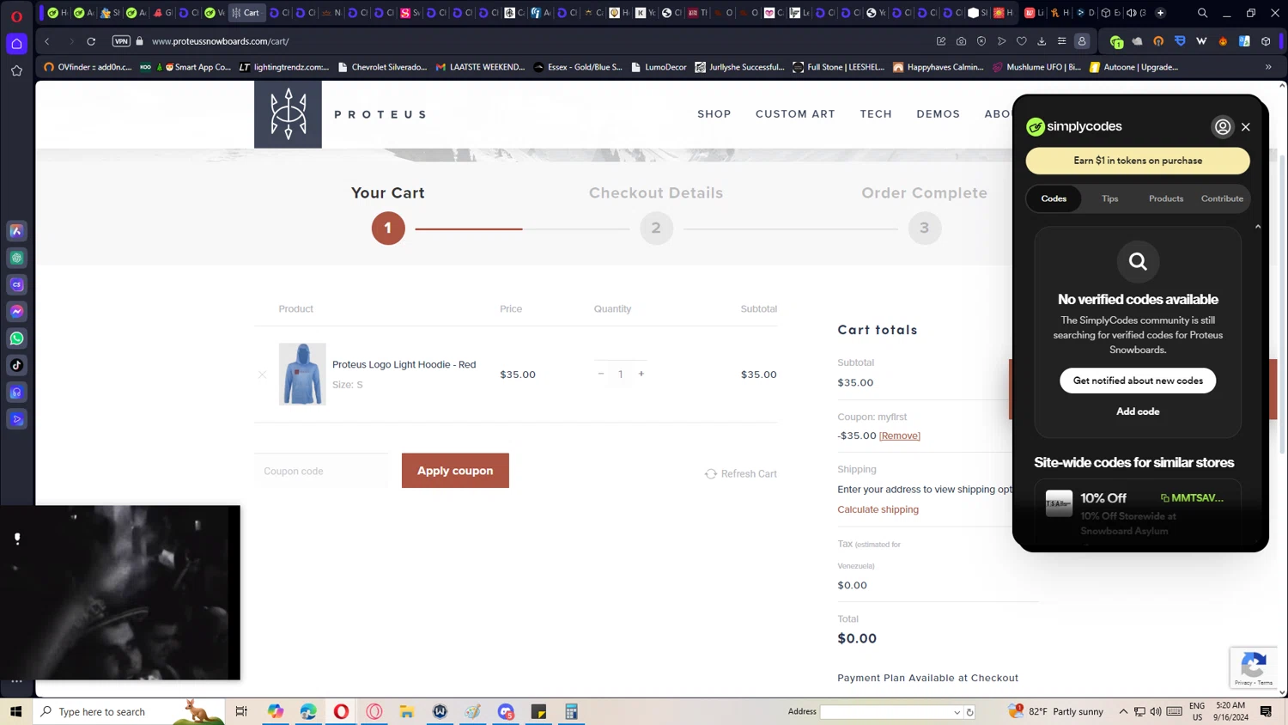Save page to bookmarks with heart icon
Screen dimensions: 1288x725
coord(1022,41)
